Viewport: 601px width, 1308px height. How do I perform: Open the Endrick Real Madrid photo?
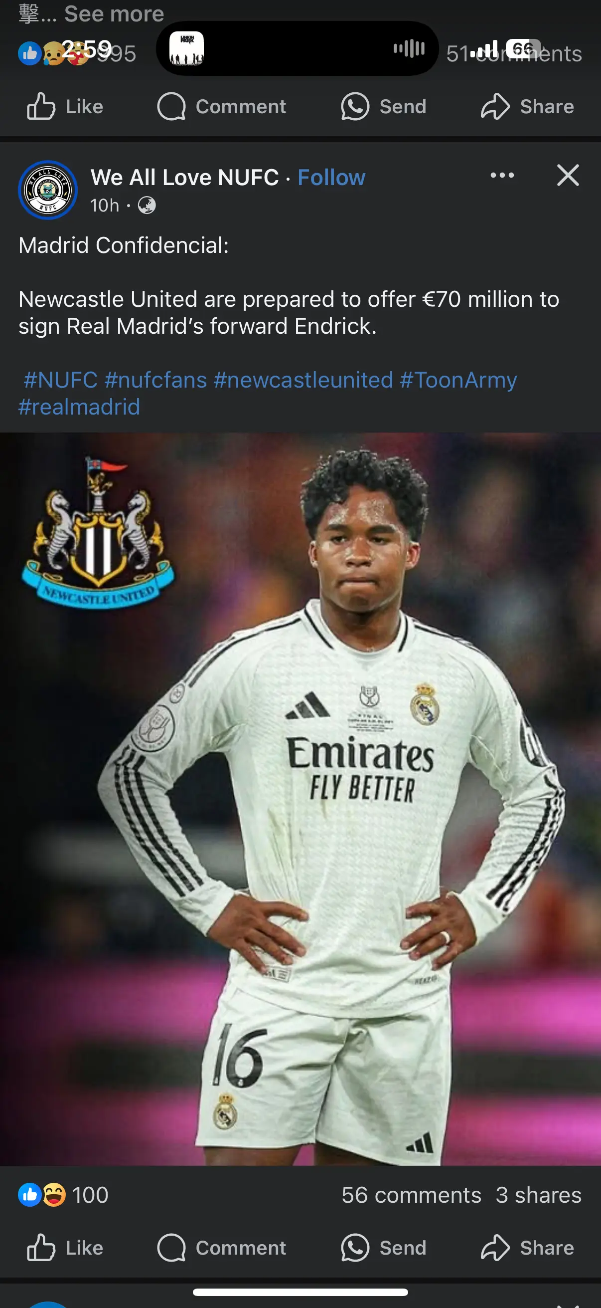coord(300,799)
